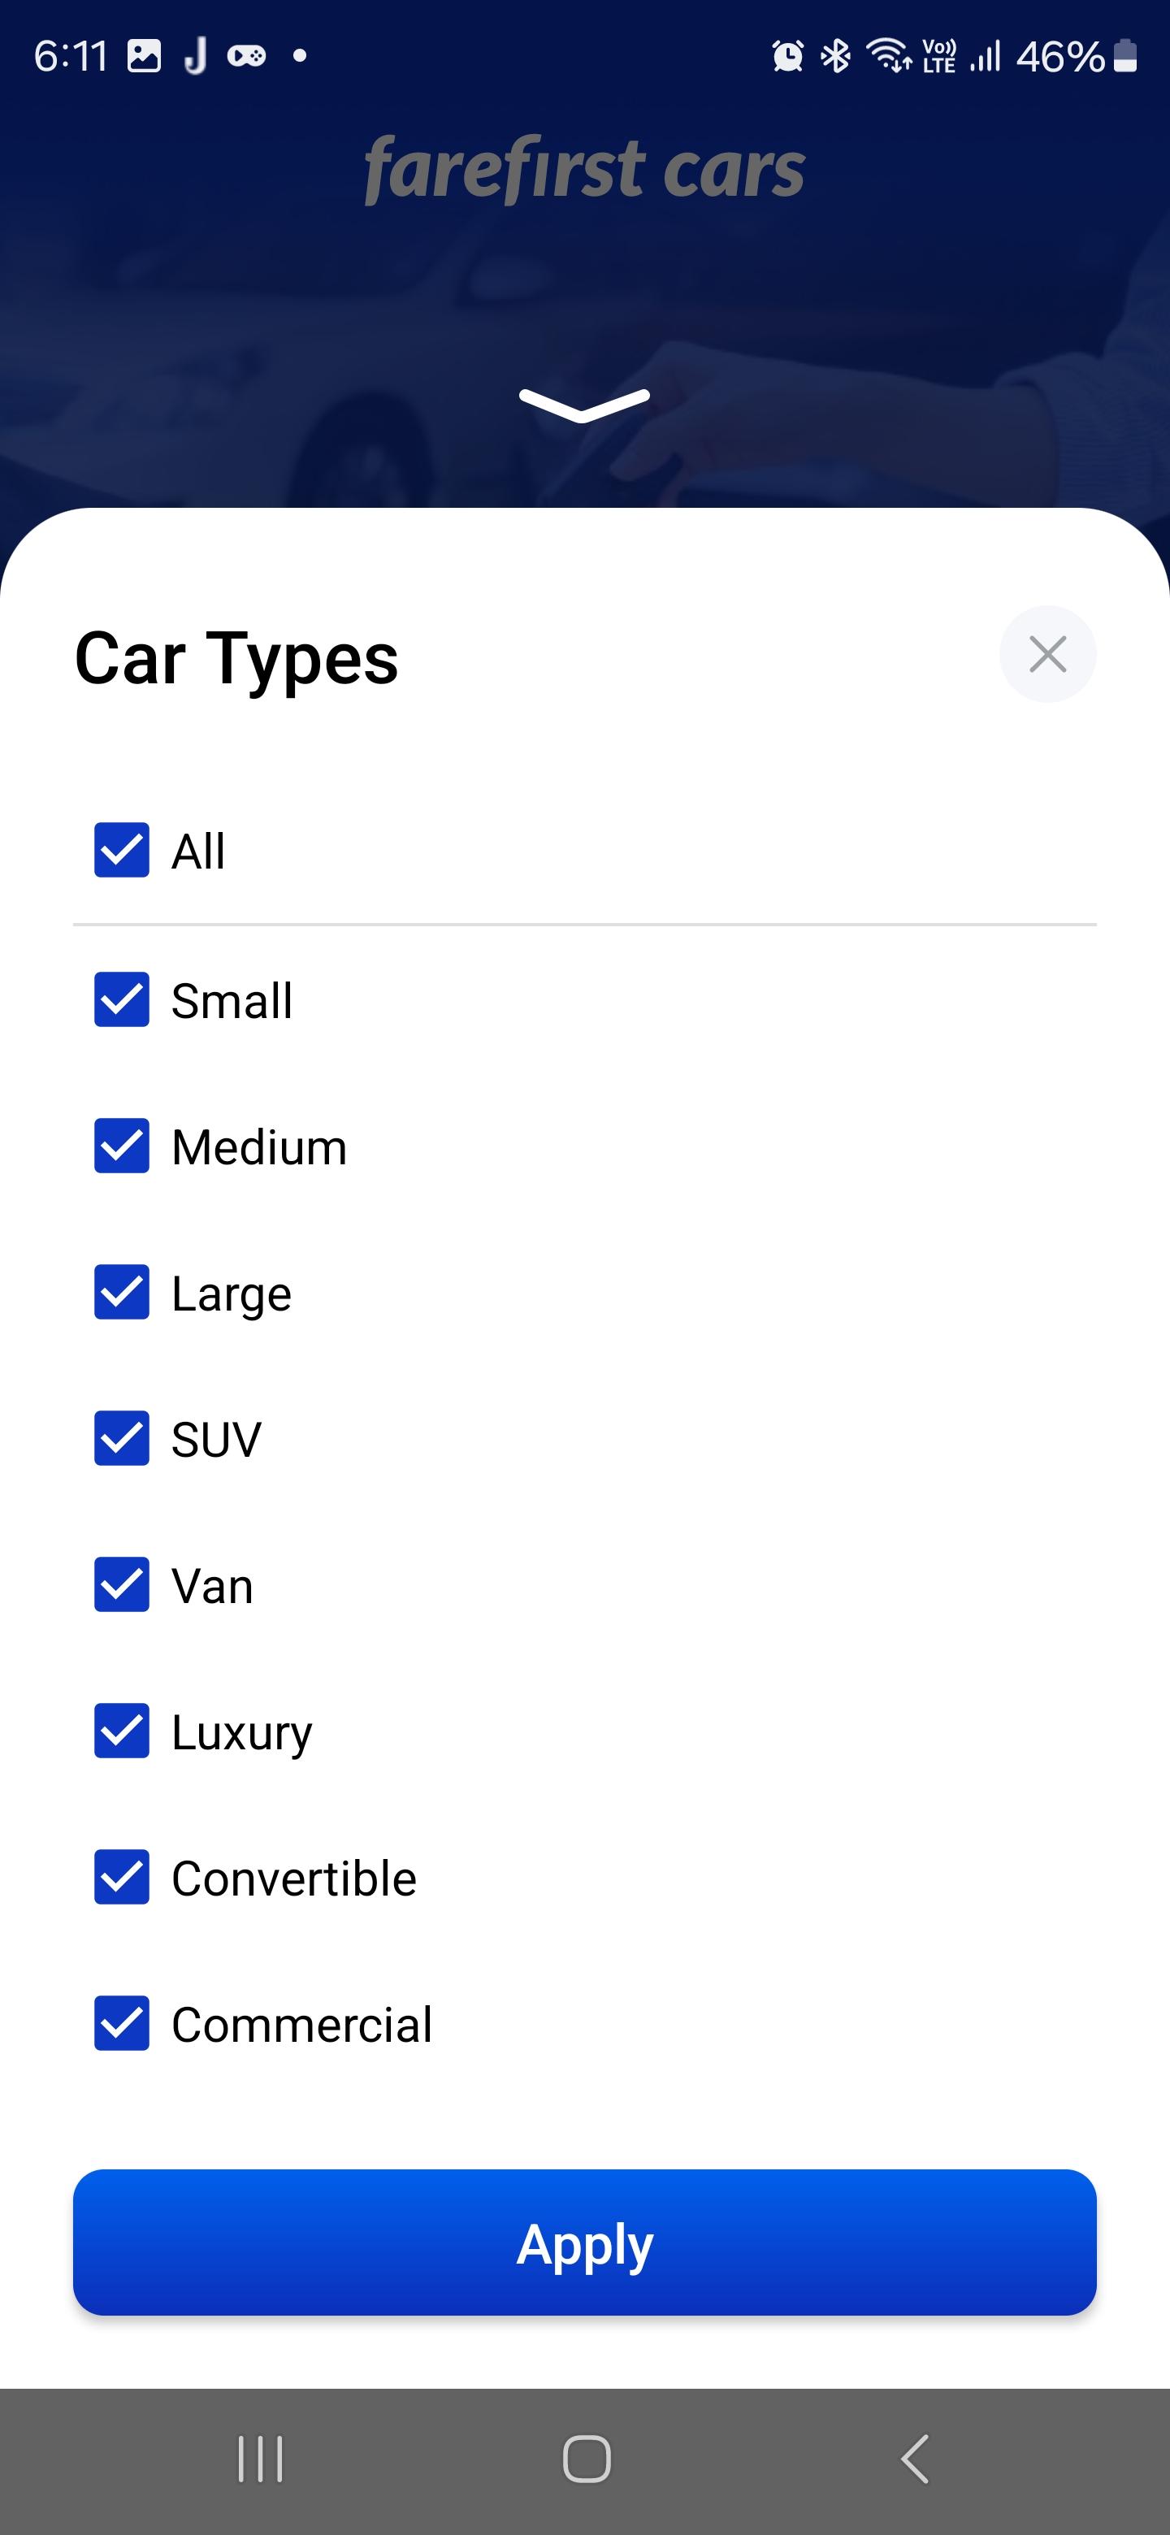The image size is (1170, 2535).
Task: Tap the Android back arrow
Action: tap(914, 2459)
